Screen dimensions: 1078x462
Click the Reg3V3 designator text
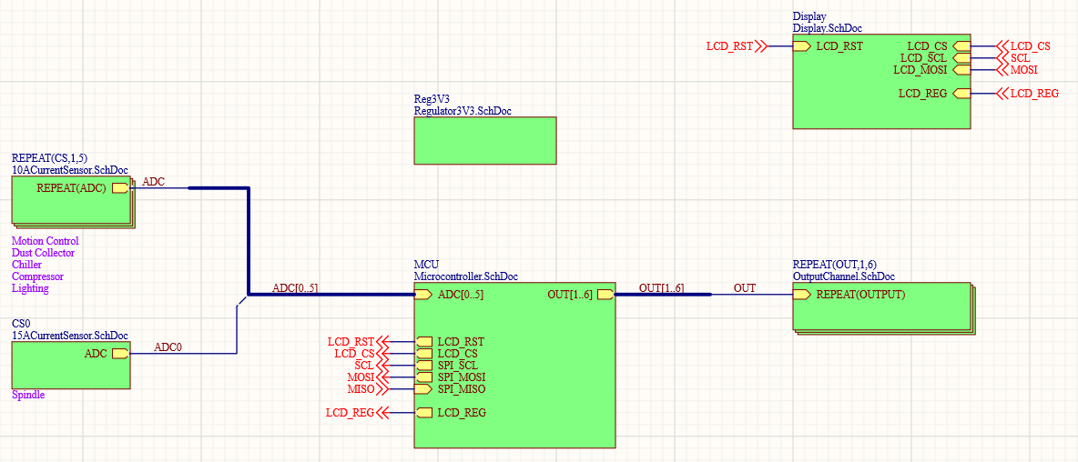click(431, 99)
